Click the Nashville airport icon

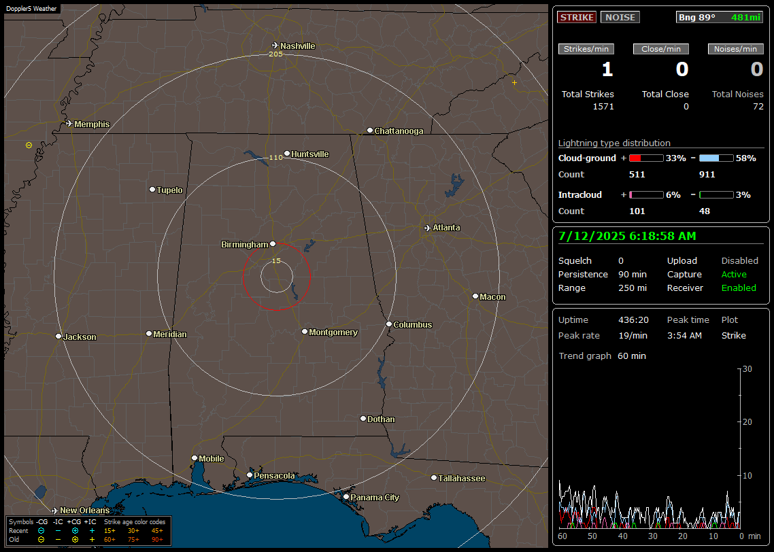(x=275, y=46)
